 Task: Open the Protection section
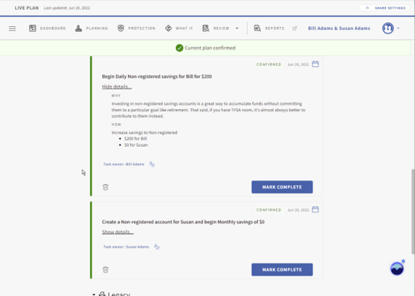[137, 28]
